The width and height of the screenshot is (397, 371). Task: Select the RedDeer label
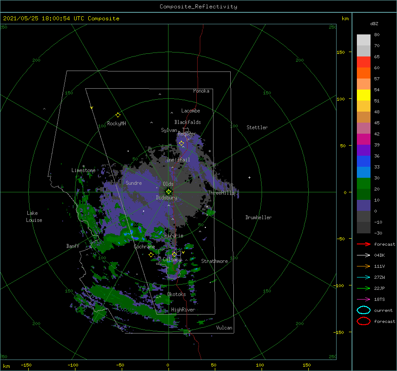[x=187, y=134]
